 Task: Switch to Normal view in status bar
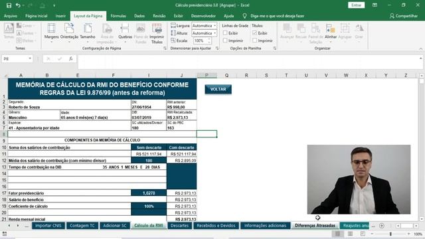(x=337, y=234)
